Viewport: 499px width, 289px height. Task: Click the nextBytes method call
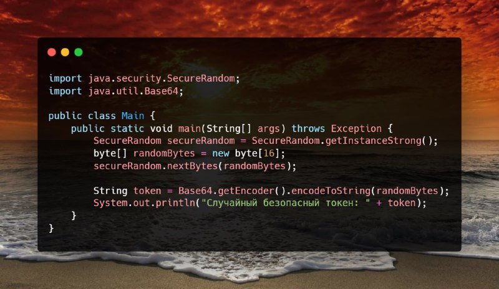[192, 166]
